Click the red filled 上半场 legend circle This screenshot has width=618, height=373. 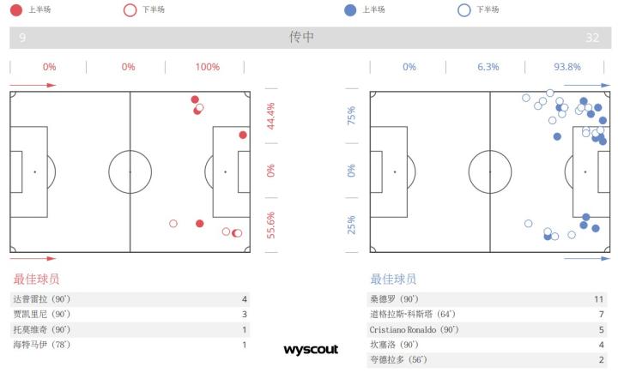click(15, 10)
